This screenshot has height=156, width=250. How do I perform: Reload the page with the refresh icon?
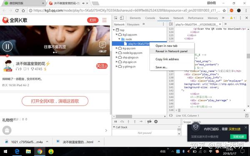[x=17, y=10]
